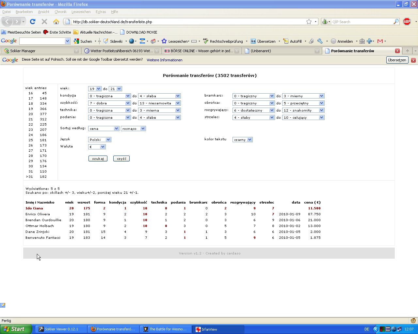
Task: Click the Firefox reload page icon
Action: [32, 22]
